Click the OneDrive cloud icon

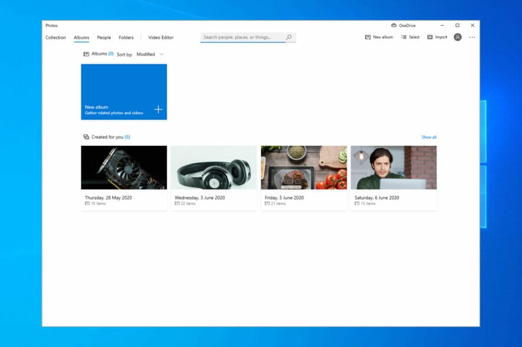pos(394,25)
